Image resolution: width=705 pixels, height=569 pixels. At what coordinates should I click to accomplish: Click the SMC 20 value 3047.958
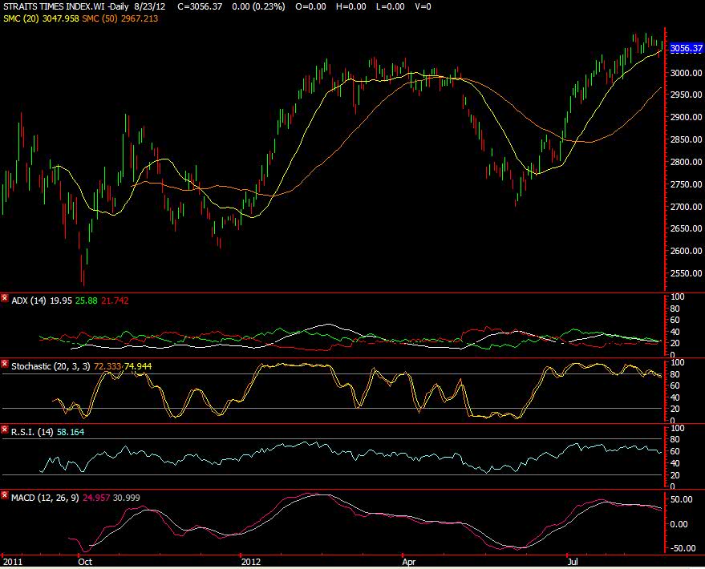(60, 18)
